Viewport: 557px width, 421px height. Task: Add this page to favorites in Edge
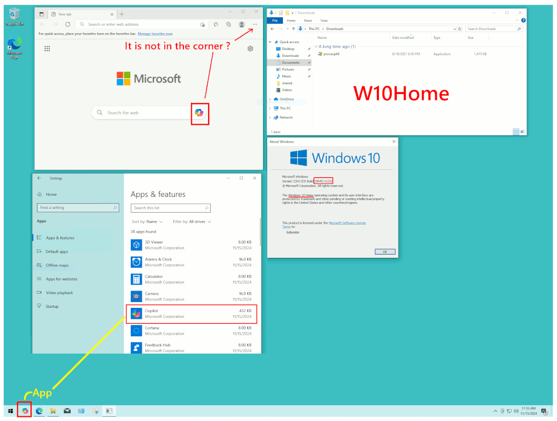point(202,25)
